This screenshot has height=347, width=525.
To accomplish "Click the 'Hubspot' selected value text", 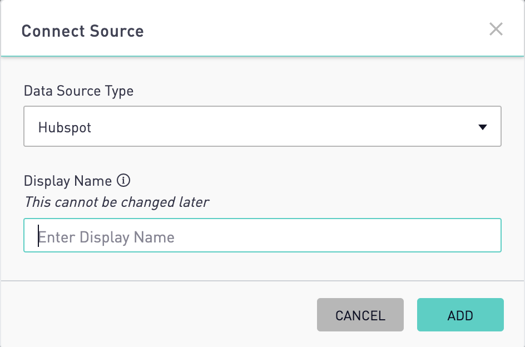I will pos(65,127).
